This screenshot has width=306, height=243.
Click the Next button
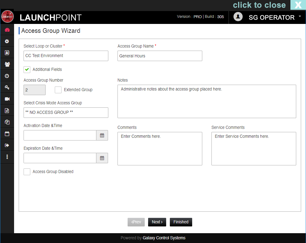[157, 222]
